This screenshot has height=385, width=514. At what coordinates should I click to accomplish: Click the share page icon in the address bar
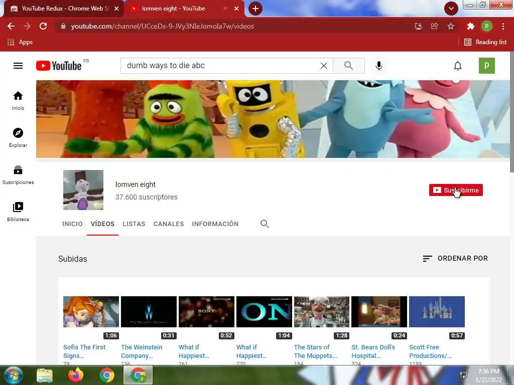point(435,26)
